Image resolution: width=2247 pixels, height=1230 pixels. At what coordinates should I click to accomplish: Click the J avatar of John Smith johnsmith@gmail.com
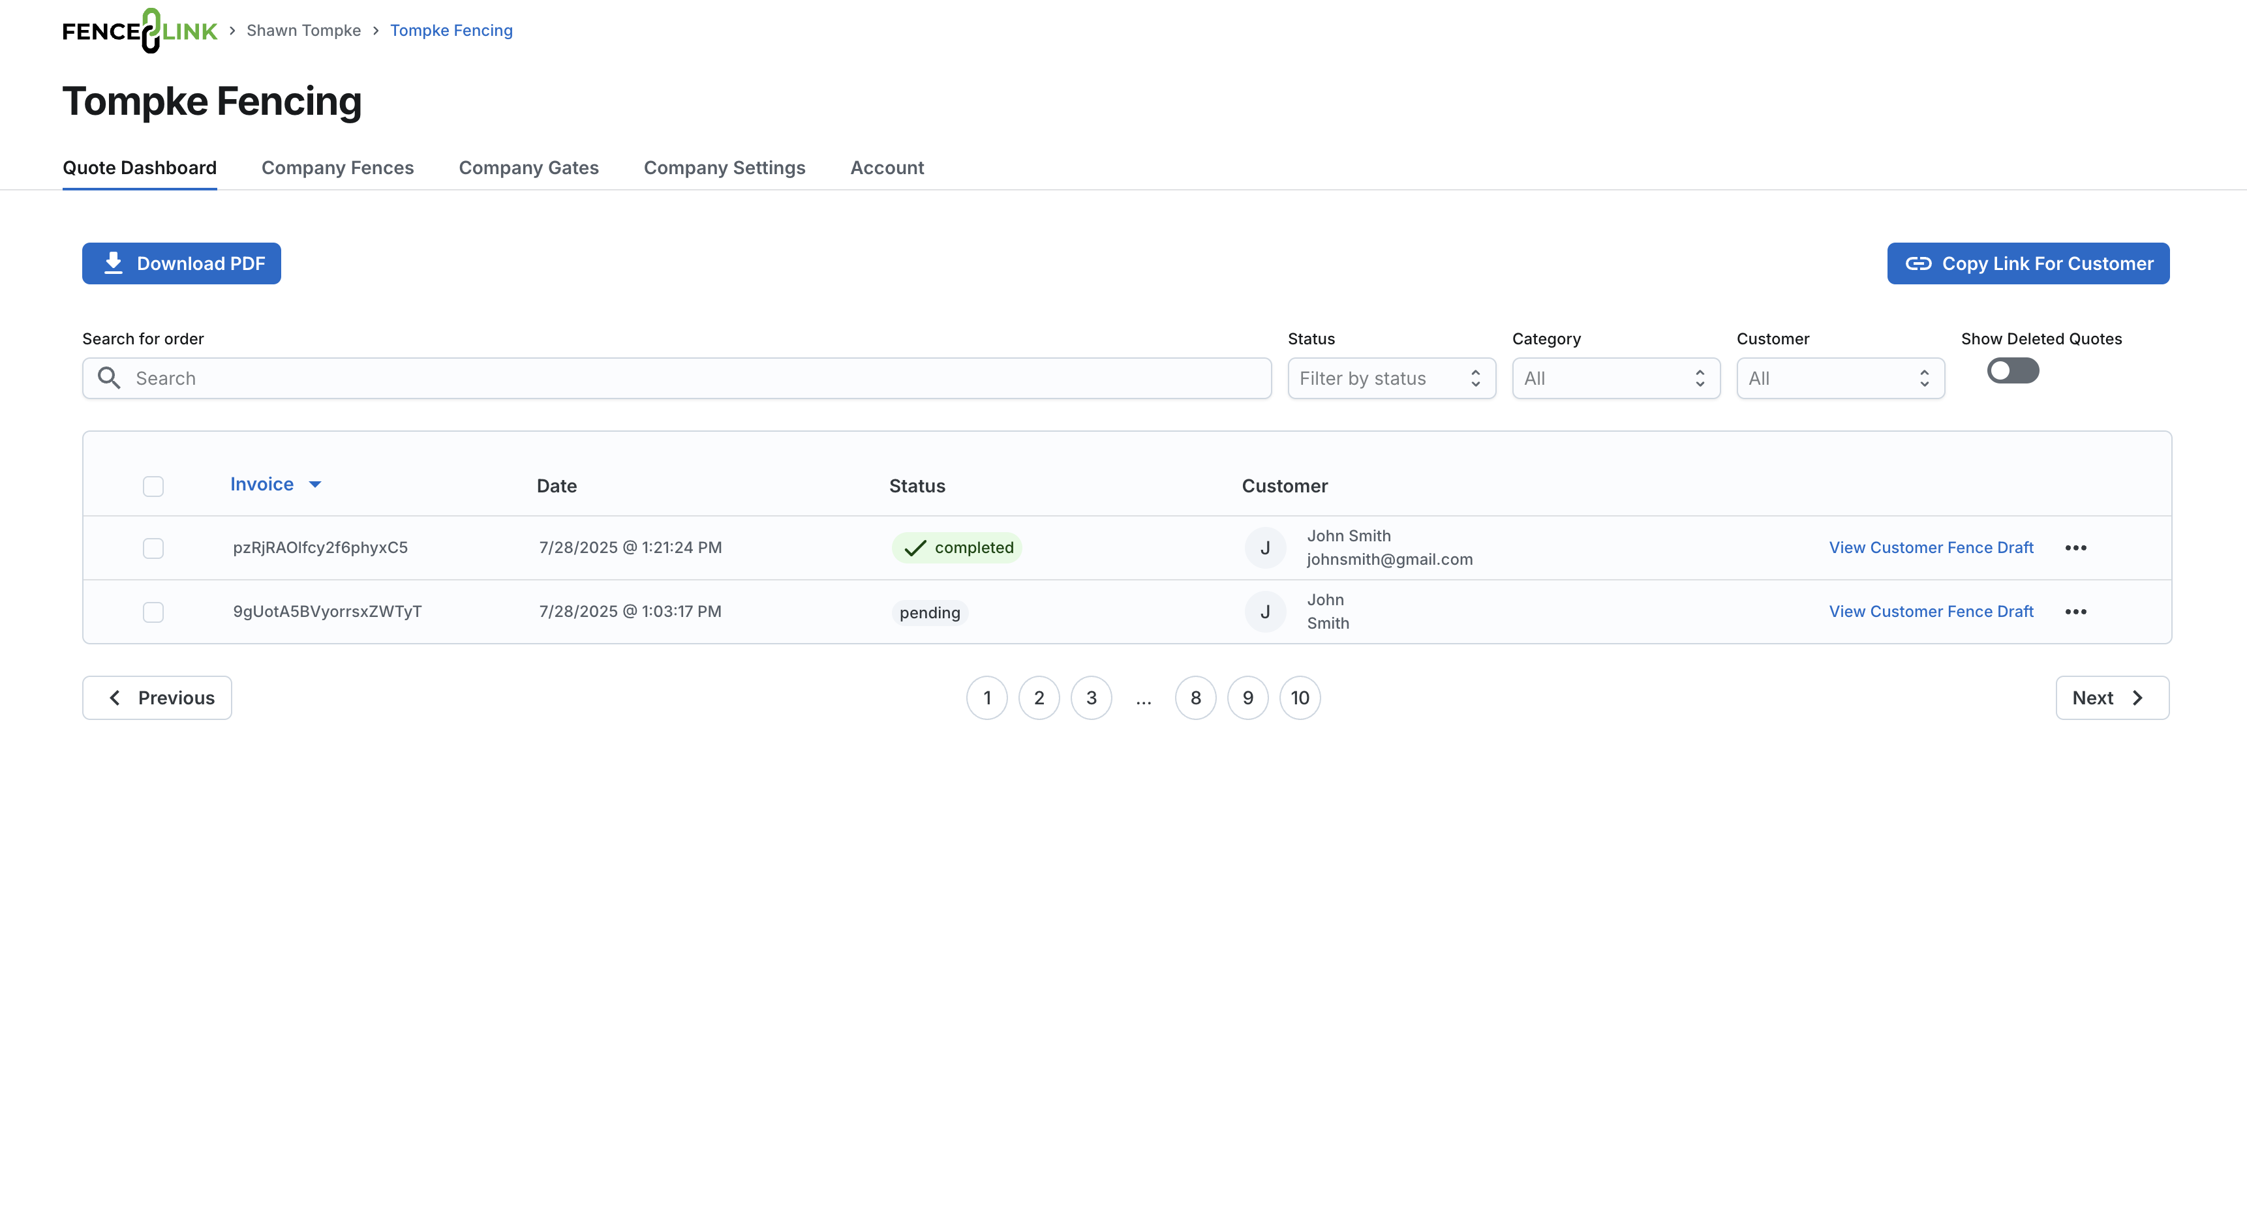pos(1265,548)
